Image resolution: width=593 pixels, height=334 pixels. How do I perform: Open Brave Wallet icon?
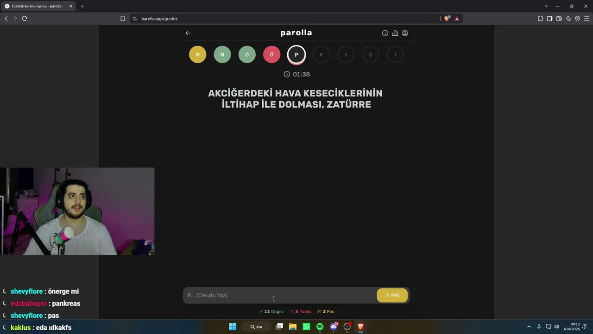559,19
